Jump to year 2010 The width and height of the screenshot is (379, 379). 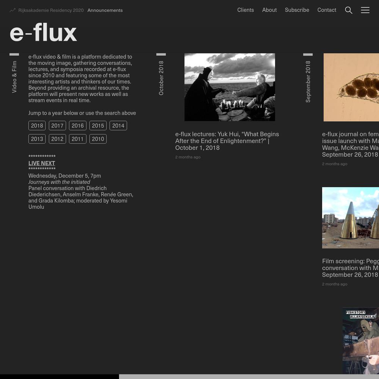pos(98,139)
